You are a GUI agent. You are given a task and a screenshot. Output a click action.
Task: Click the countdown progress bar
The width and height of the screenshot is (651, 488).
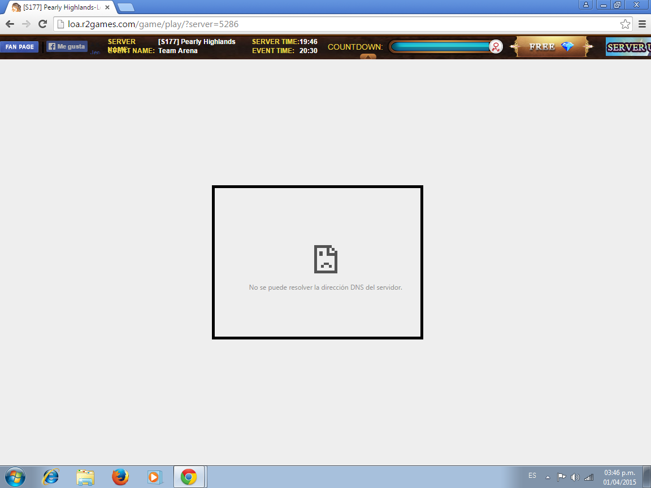tap(441, 47)
